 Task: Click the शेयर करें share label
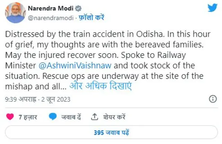(114, 117)
